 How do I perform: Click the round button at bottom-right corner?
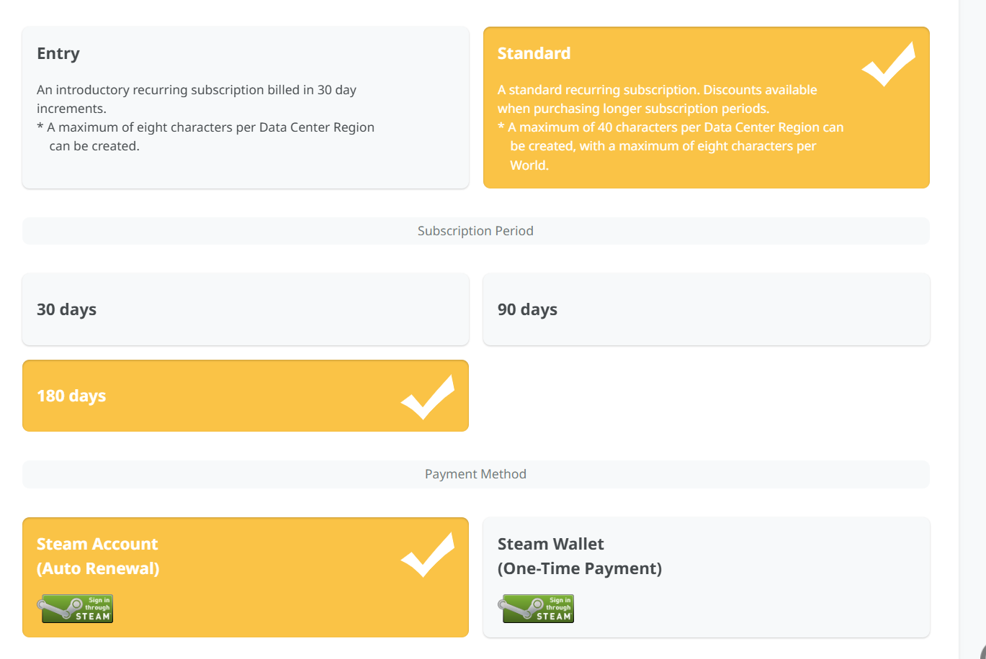pyautogui.click(x=981, y=652)
